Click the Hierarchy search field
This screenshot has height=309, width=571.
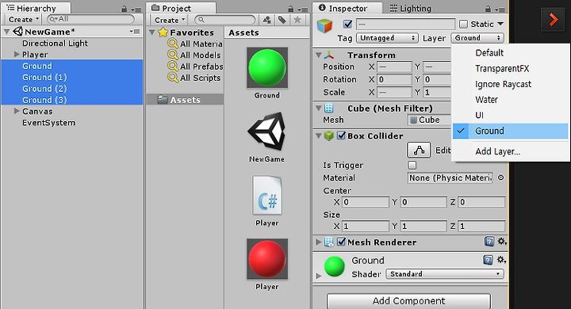coord(90,19)
